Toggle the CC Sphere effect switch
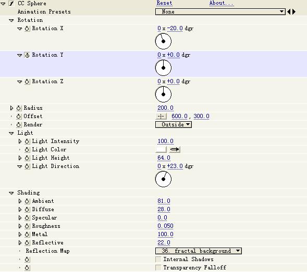 tap(11, 4)
